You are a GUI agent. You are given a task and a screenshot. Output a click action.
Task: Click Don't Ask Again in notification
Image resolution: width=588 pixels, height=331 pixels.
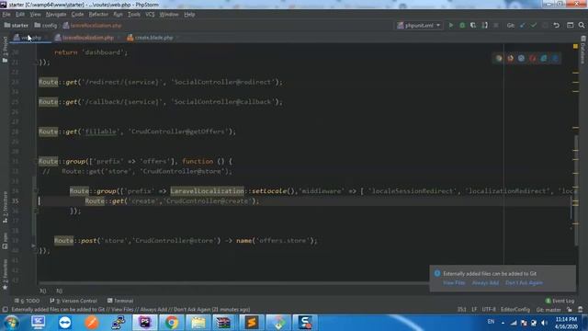coord(524,282)
